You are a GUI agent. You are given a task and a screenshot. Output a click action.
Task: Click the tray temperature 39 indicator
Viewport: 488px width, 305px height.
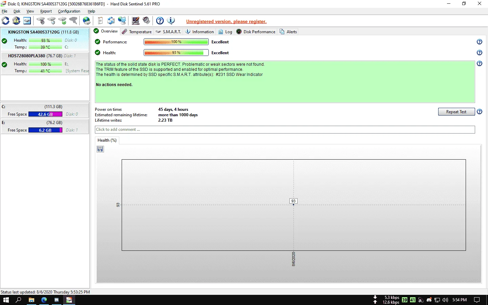(405, 300)
